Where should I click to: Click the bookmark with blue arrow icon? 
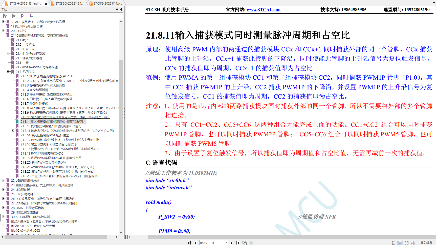tap(23, 16)
